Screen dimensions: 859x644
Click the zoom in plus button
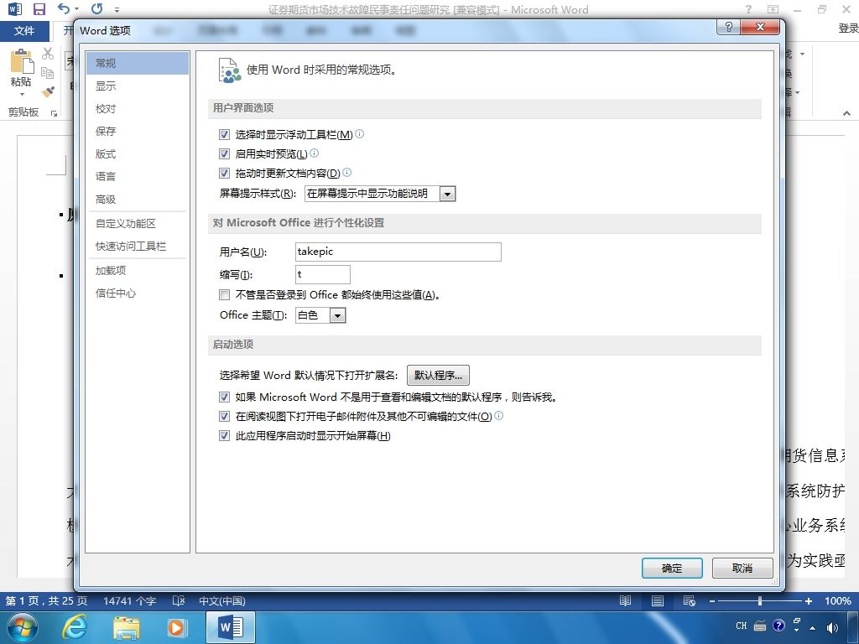[808, 601]
